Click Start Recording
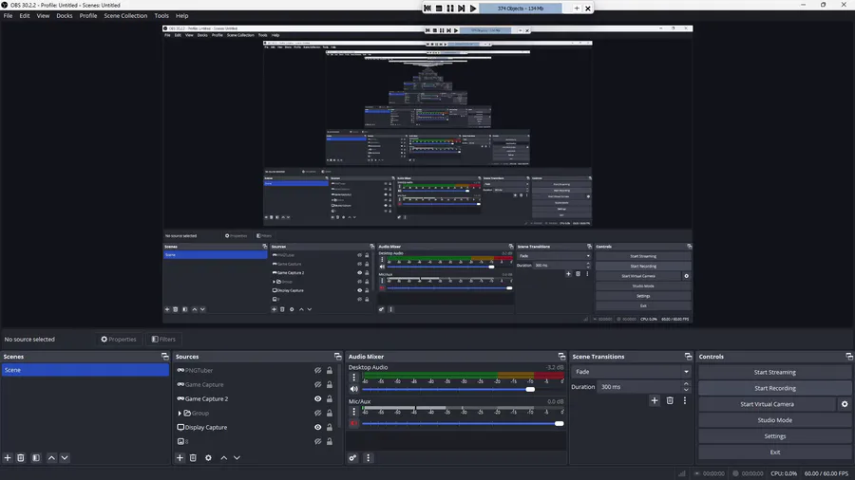855x480 pixels. [x=775, y=388]
